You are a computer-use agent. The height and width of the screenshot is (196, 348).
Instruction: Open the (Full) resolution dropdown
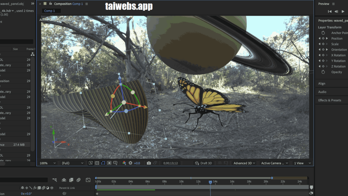[x=72, y=163]
